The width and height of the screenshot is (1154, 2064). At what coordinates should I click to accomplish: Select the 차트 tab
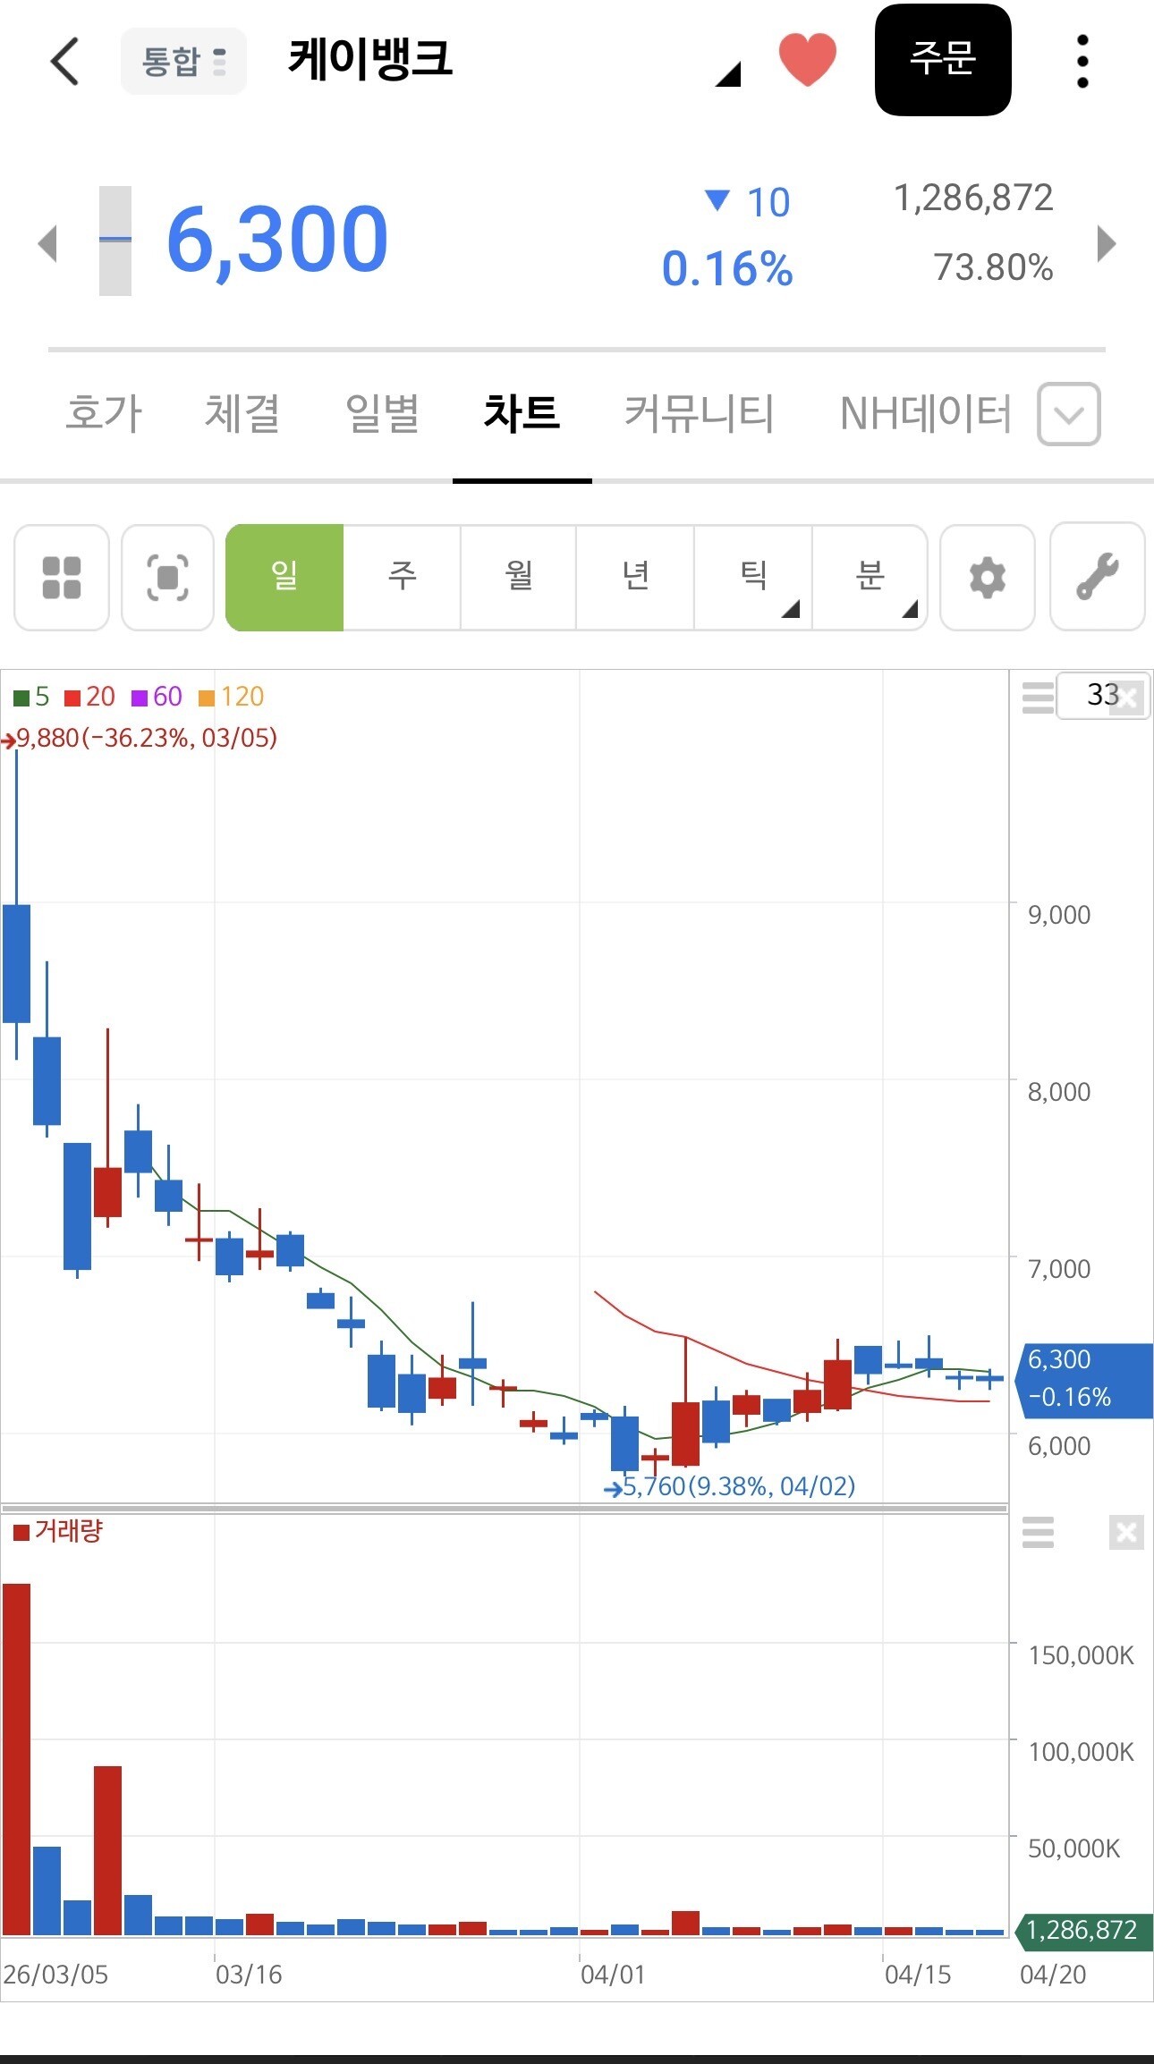click(522, 413)
